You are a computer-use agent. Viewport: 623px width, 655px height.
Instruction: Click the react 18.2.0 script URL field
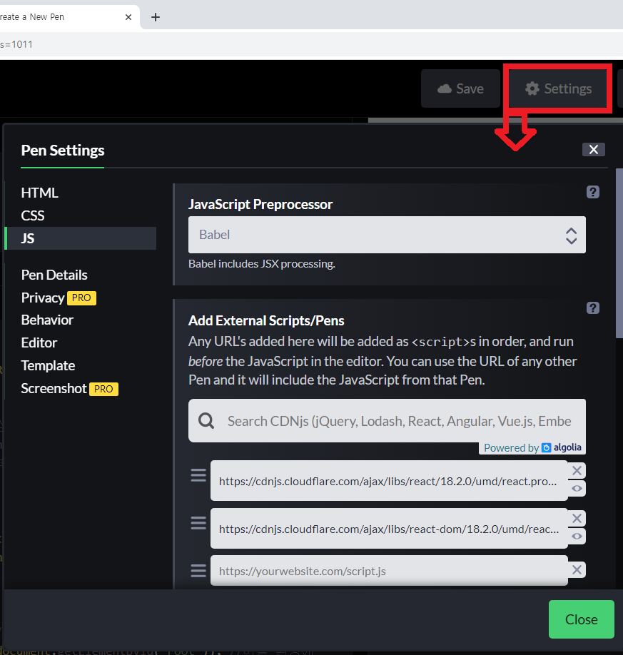tap(389, 481)
